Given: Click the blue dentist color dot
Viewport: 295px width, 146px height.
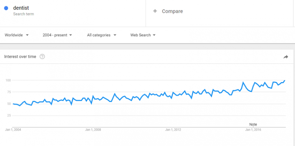Looking at the screenshot, I should (x=6, y=8).
